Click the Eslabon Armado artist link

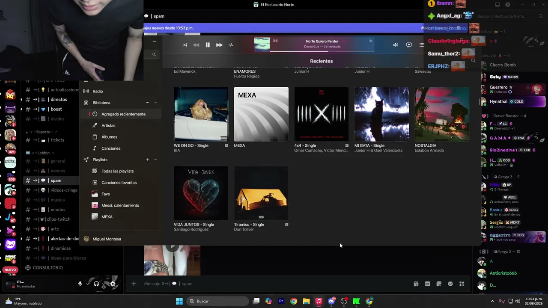click(429, 151)
